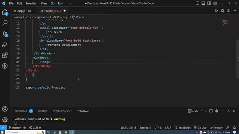Open nextui breadcrumb folder
The image size is (239, 134).
(18, 17)
